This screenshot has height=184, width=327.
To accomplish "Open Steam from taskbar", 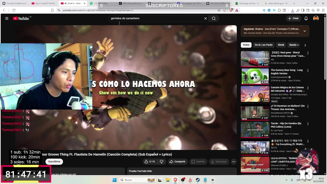I will [x=198, y=180].
